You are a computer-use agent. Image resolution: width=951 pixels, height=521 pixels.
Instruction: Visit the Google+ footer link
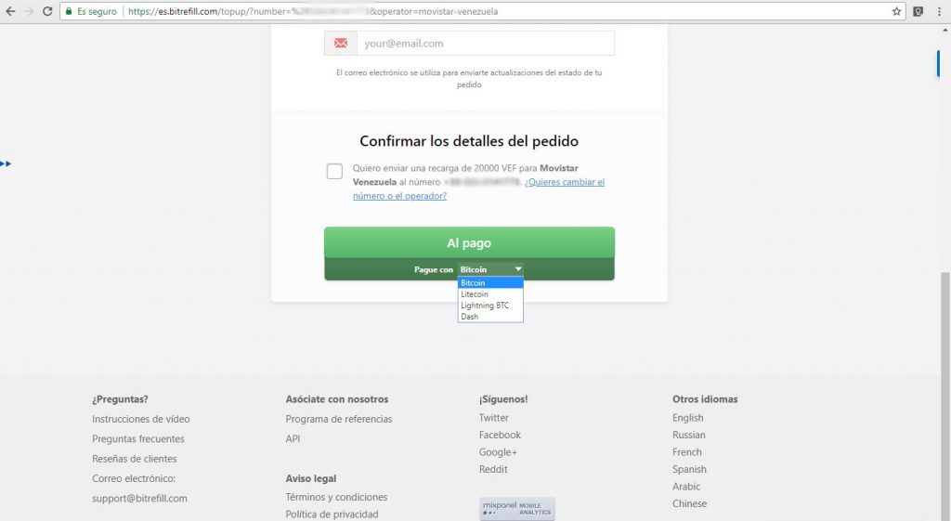click(x=498, y=452)
